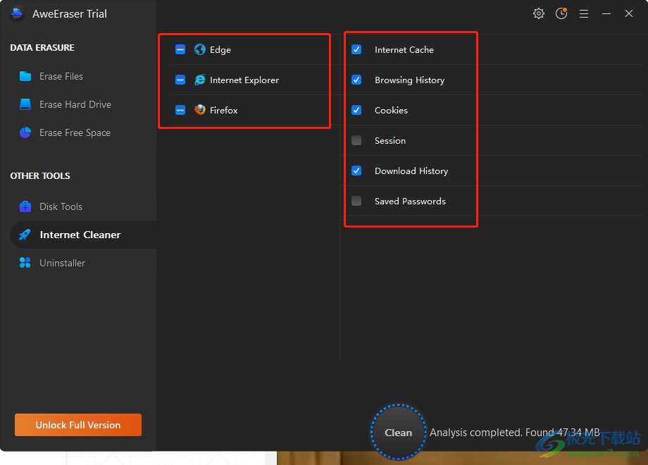The image size is (648, 465).
Task: Open Erase Files in the sidebar
Action: coord(83,76)
